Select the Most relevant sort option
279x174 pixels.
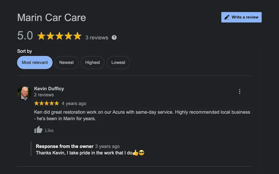click(x=35, y=62)
